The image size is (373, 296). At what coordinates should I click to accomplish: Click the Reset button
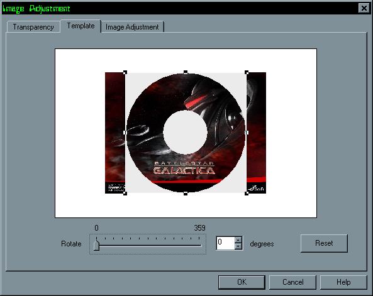click(324, 243)
